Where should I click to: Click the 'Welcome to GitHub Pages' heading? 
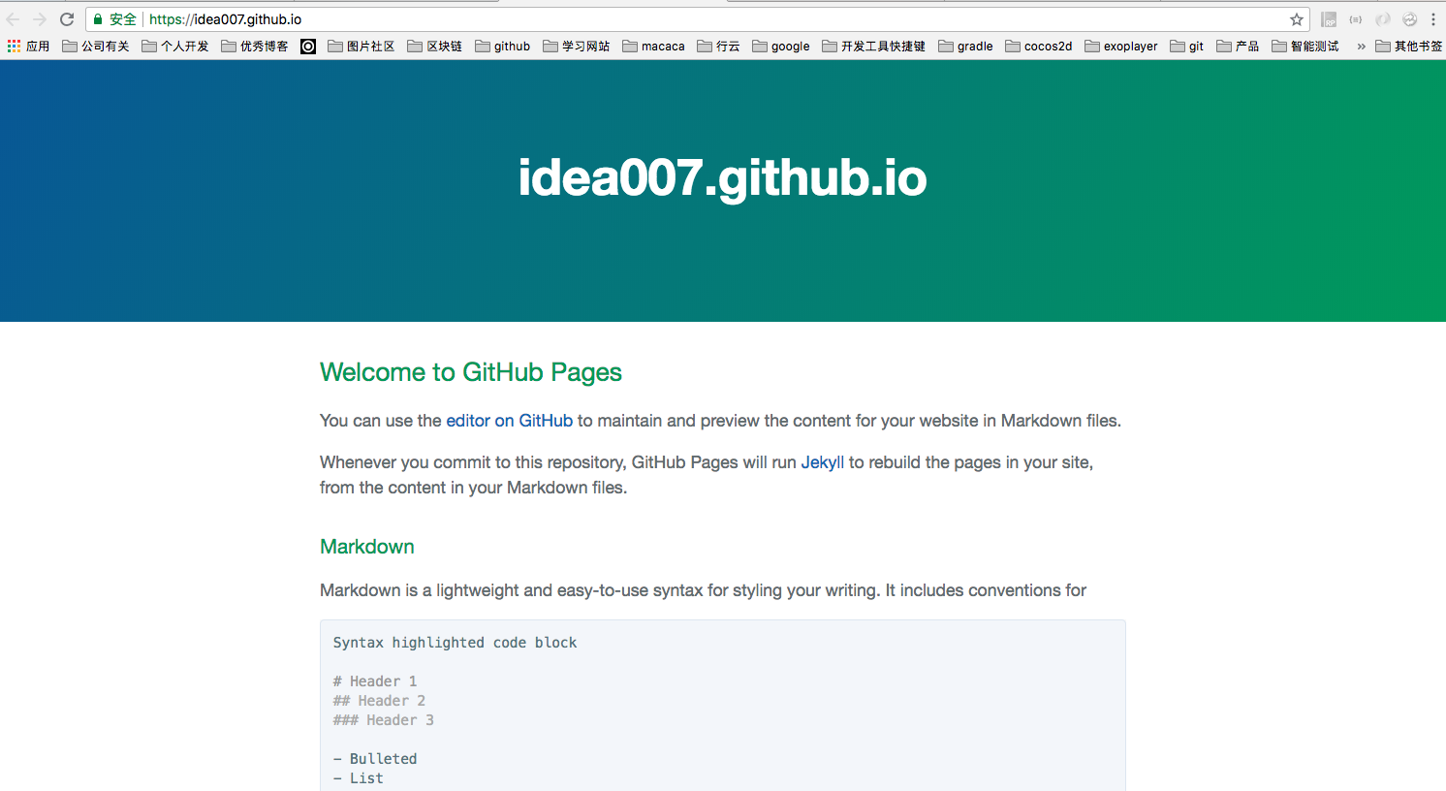(x=471, y=372)
